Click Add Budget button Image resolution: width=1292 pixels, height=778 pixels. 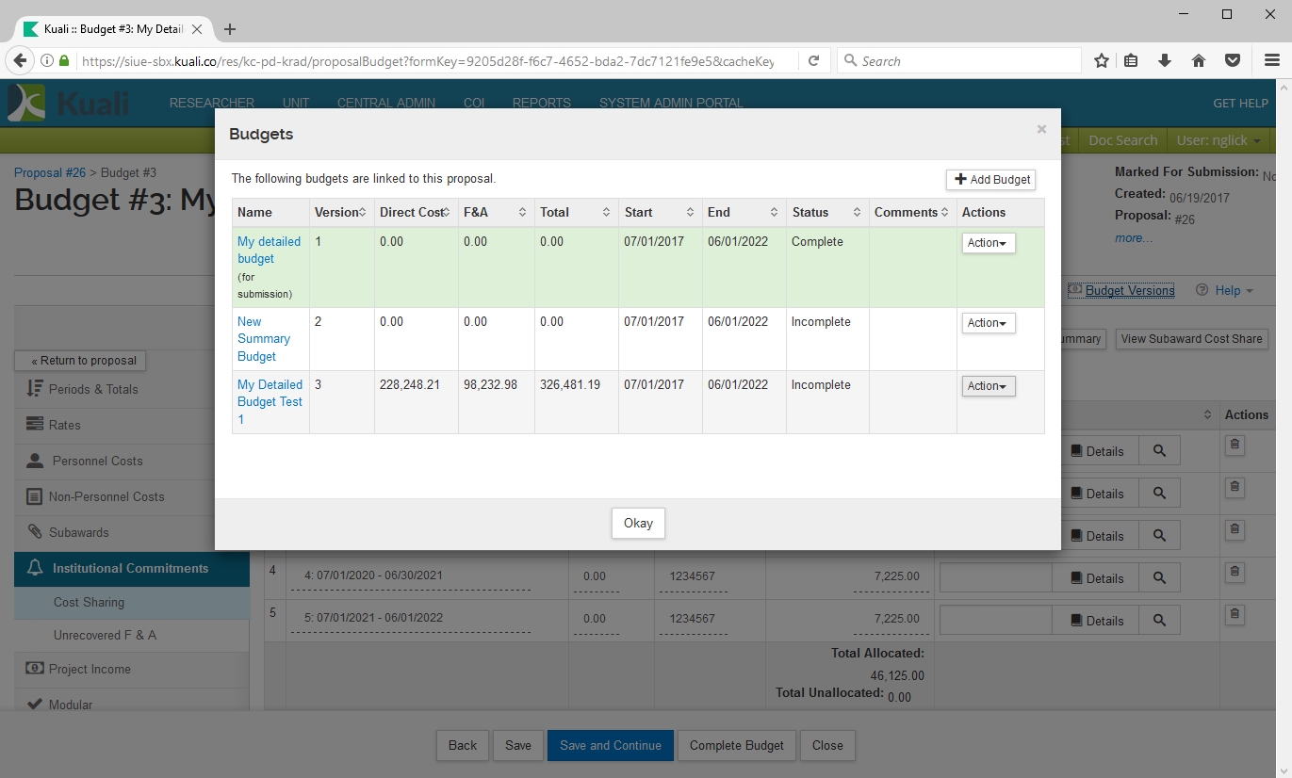[990, 180]
